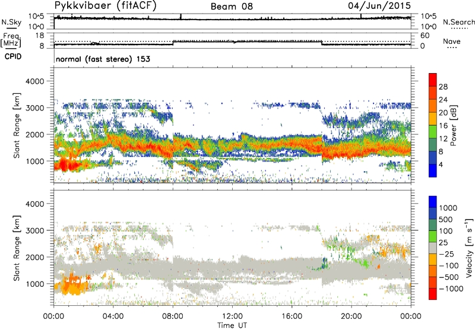Click the 08:00 time tick label

pyautogui.click(x=173, y=317)
